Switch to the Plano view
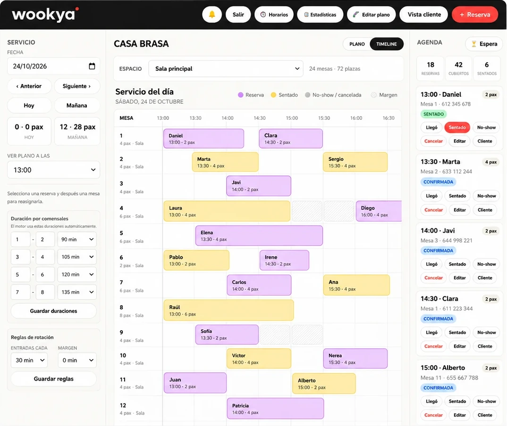Screen dimensions: 507x426 (357, 44)
